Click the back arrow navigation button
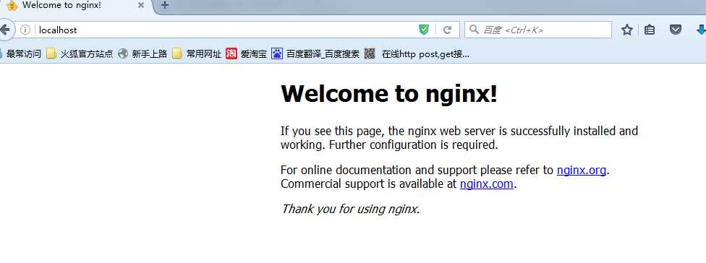Screen dimensions: 706x263 pyautogui.click(x=4, y=30)
